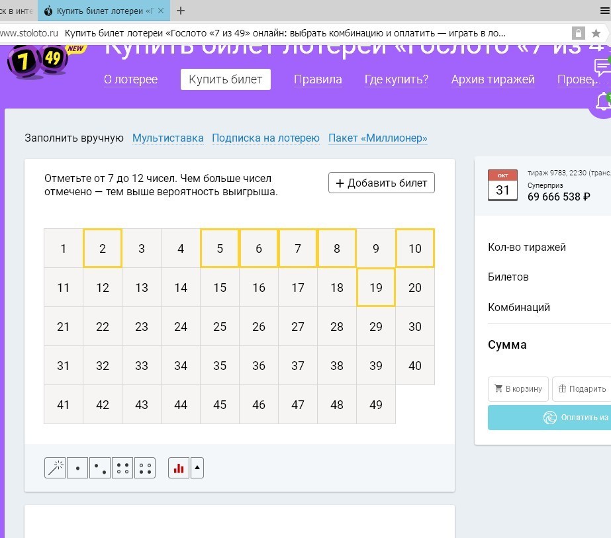Click the Кол-во тиражей label
611x538 pixels.
pos(527,247)
